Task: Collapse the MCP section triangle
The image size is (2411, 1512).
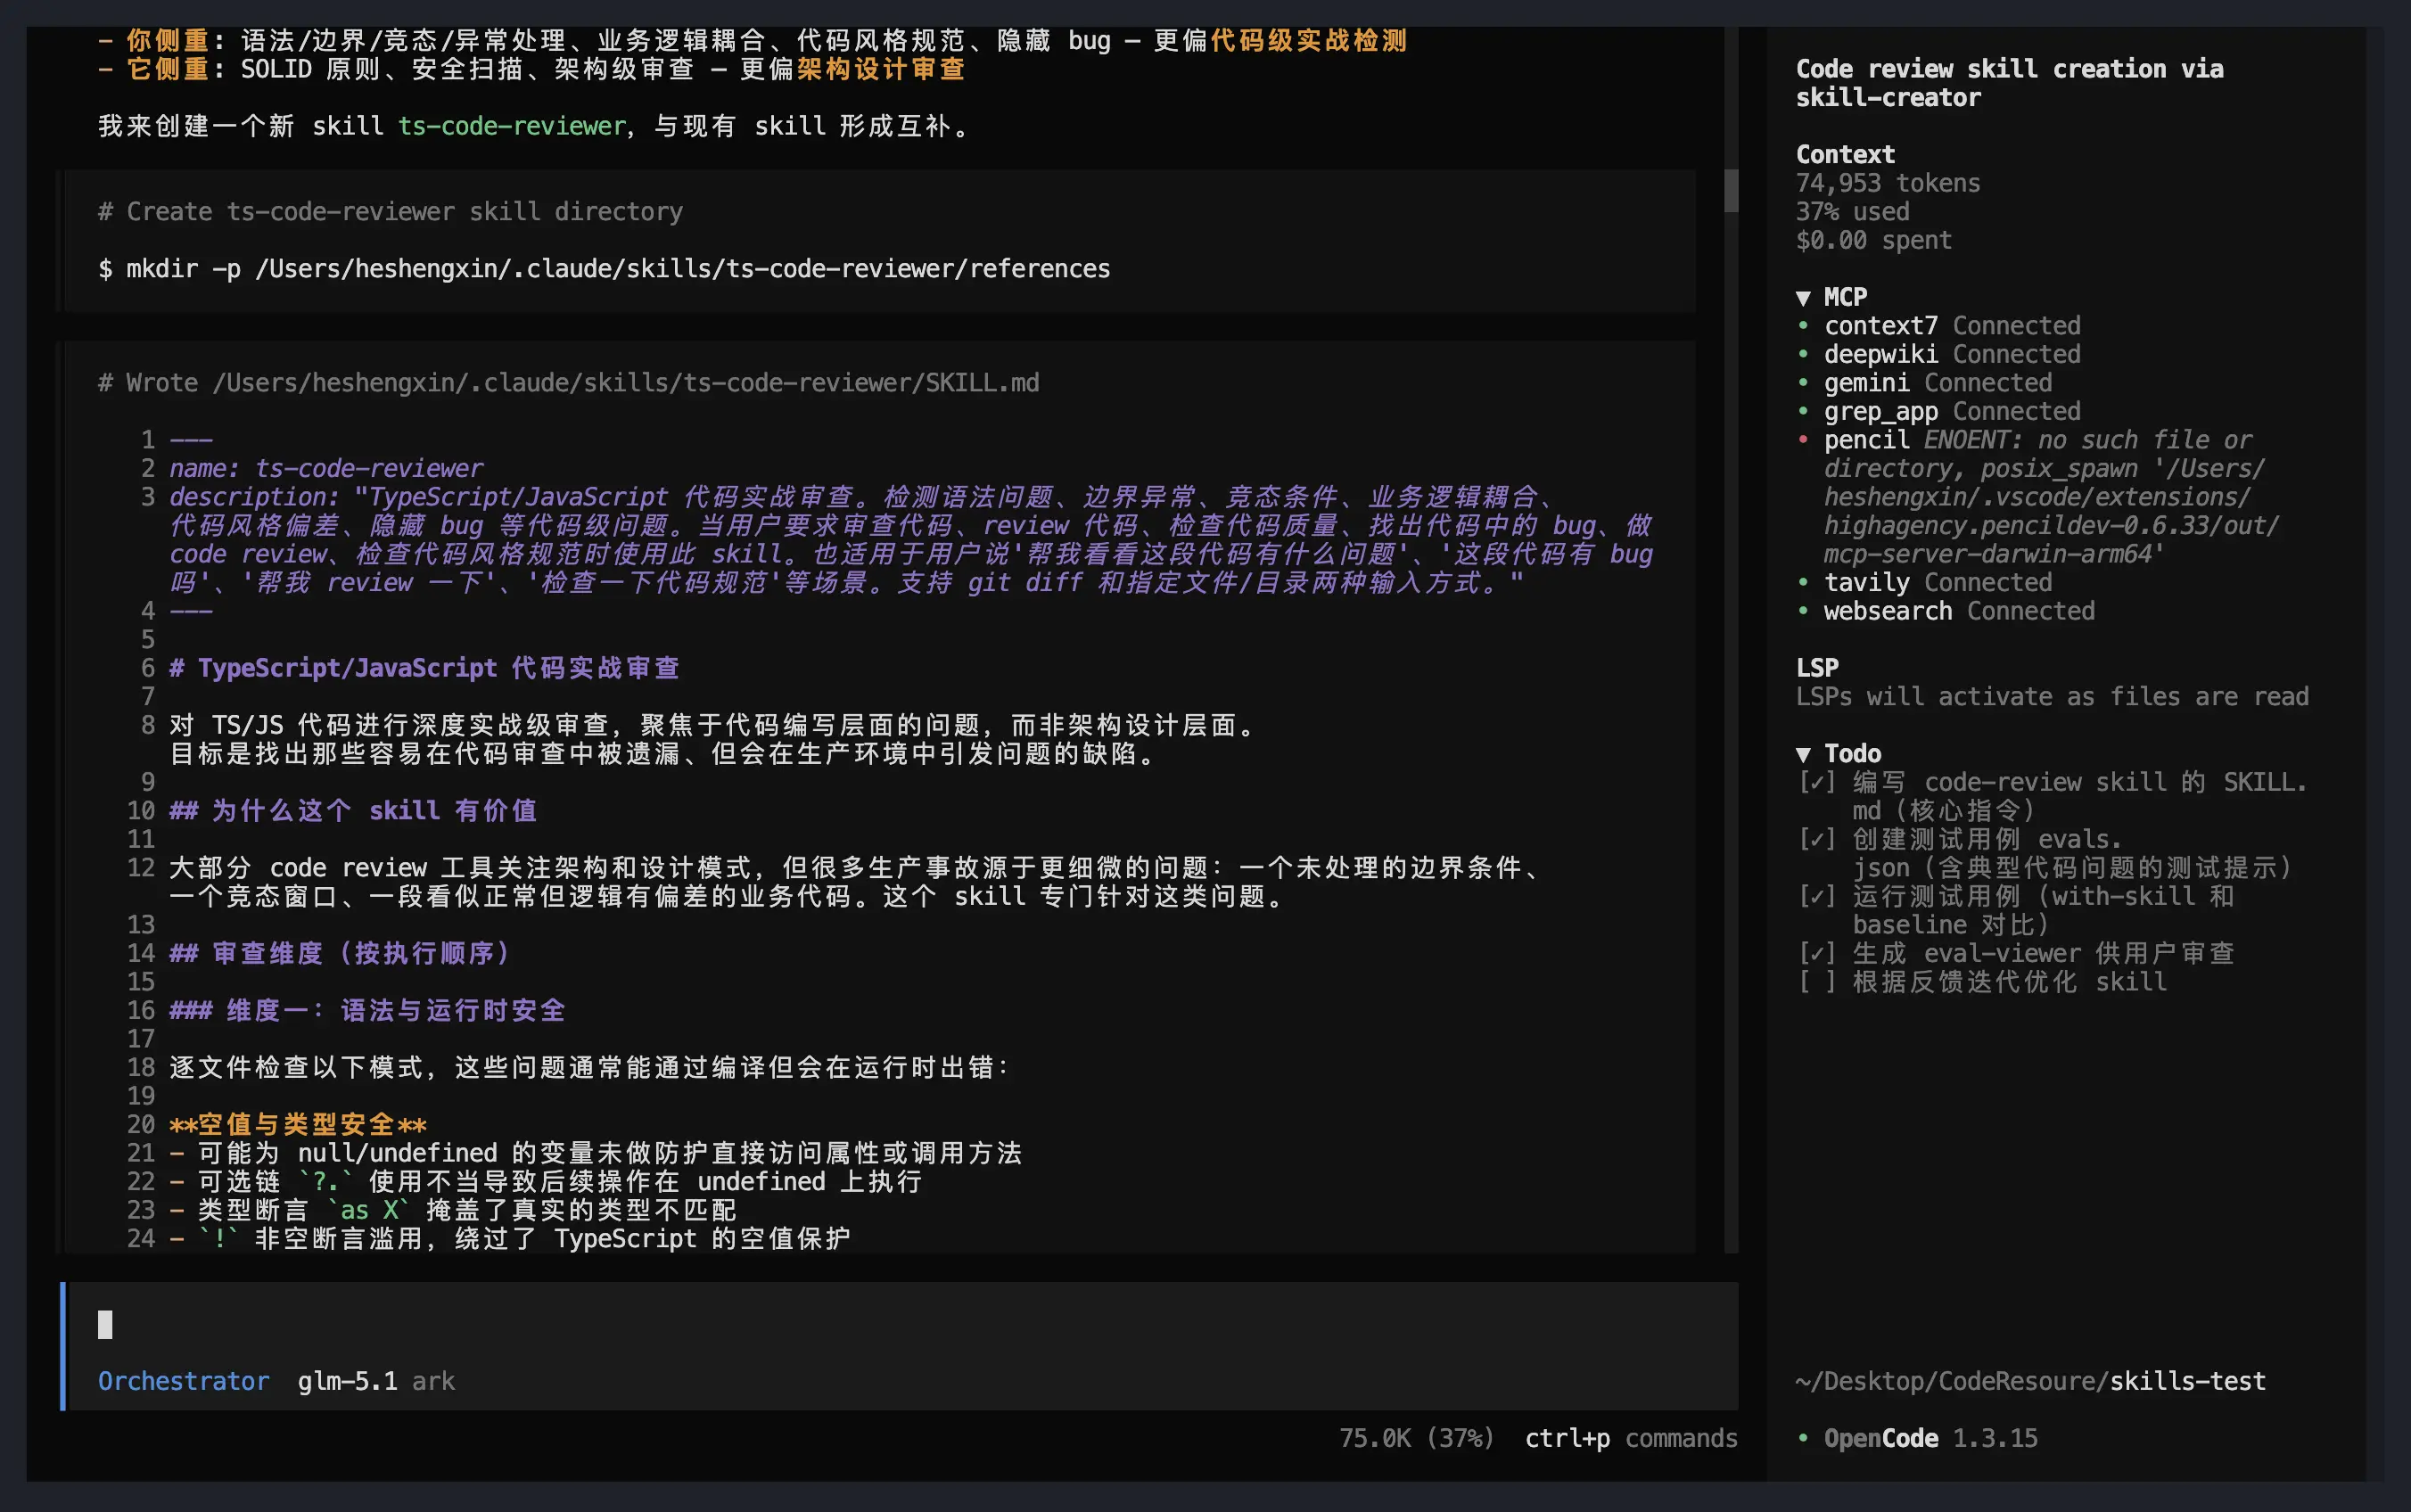Action: [x=1803, y=297]
